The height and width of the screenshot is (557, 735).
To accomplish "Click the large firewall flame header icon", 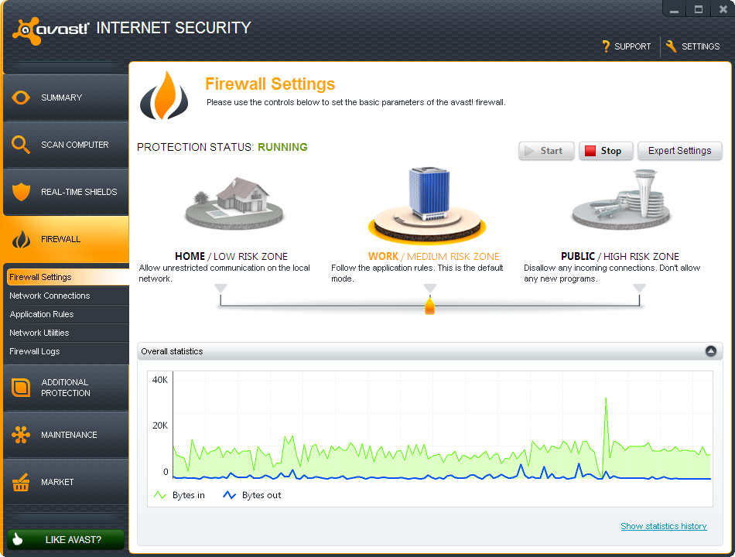I will (164, 95).
